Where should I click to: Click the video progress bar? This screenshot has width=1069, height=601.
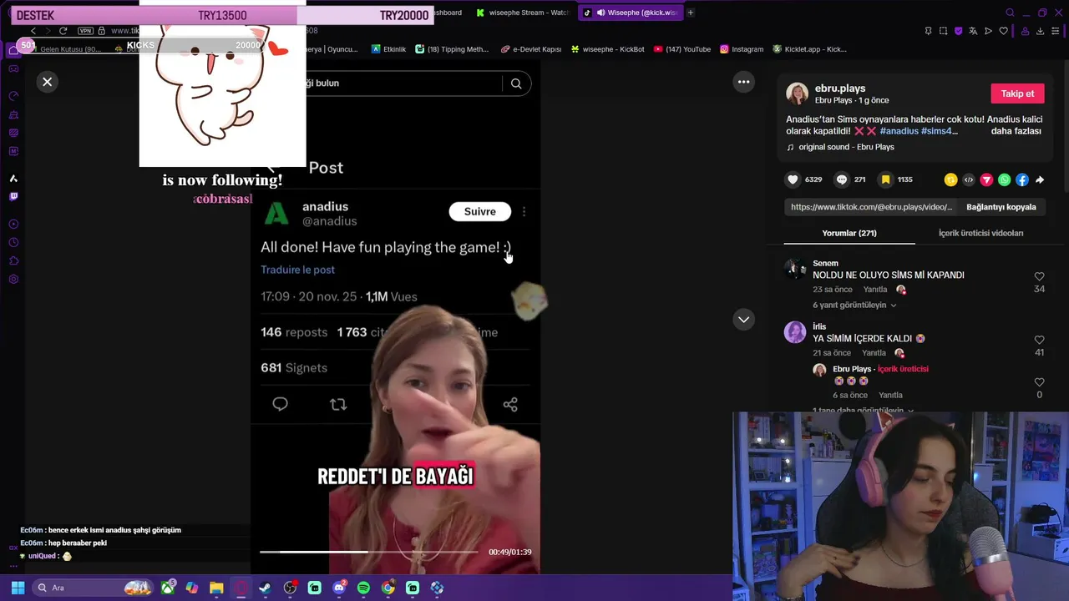pyautogui.click(x=368, y=552)
